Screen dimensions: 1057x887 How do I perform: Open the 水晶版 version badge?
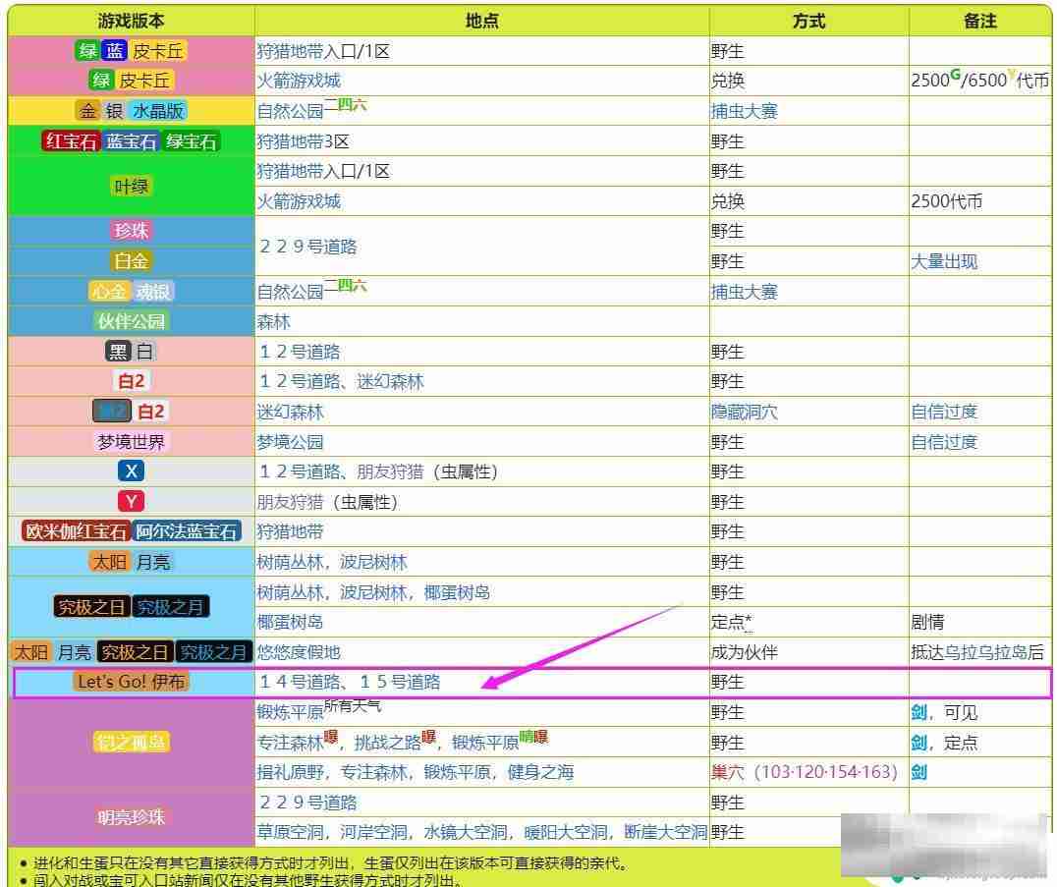[158, 111]
